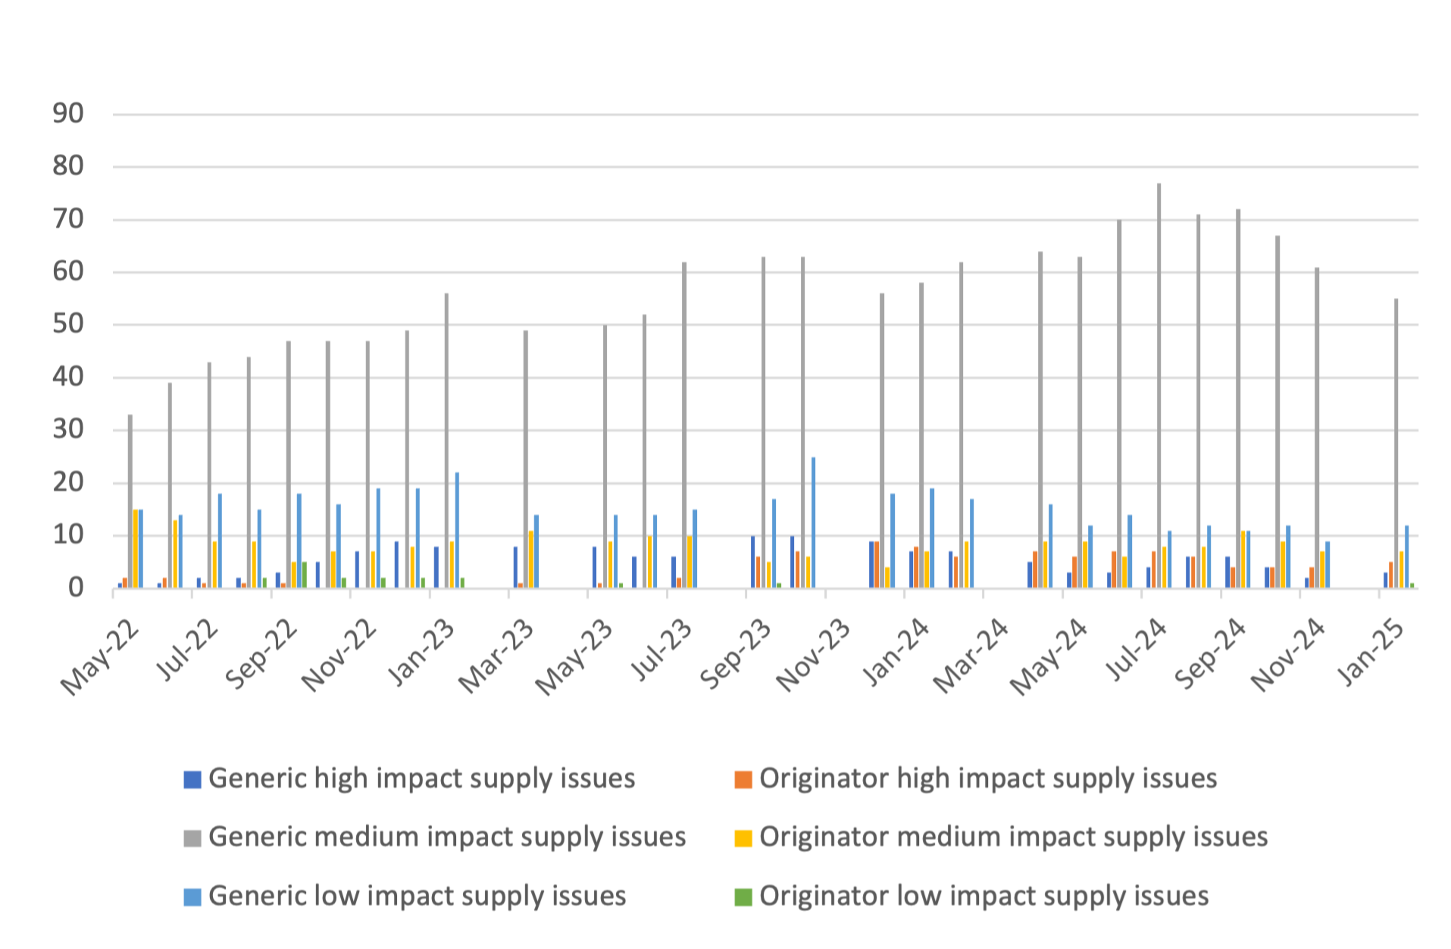The image size is (1451, 949).
Task: Click the Mar-23 x-axis label
Action: [496, 656]
